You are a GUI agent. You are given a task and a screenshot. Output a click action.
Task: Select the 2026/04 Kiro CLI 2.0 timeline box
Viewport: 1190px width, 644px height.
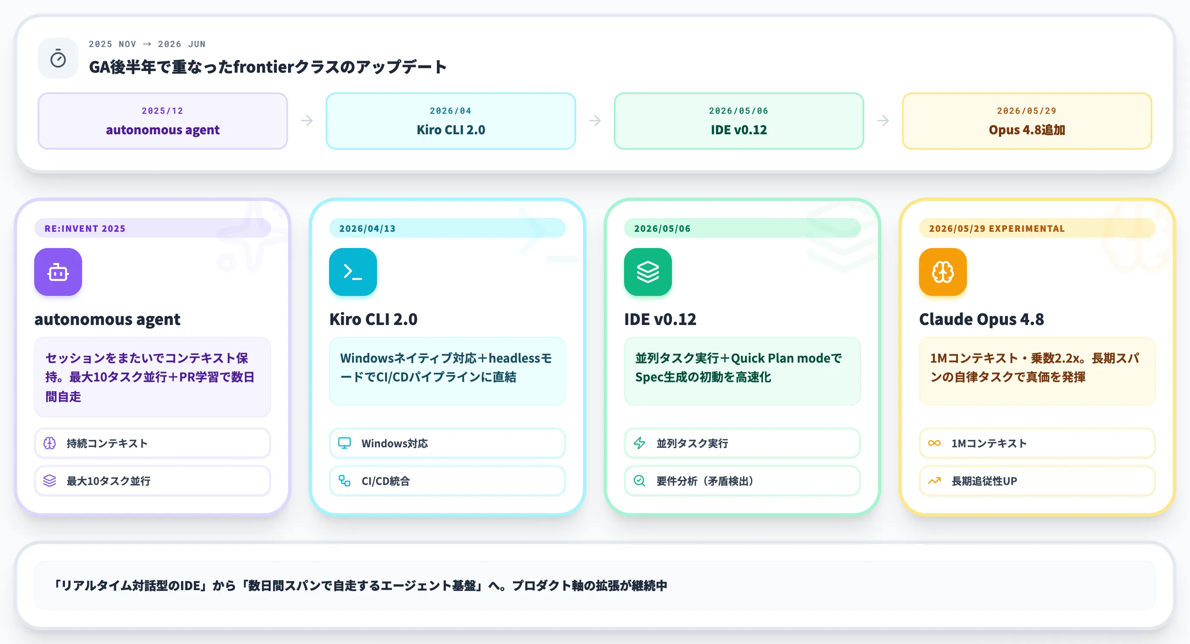451,121
